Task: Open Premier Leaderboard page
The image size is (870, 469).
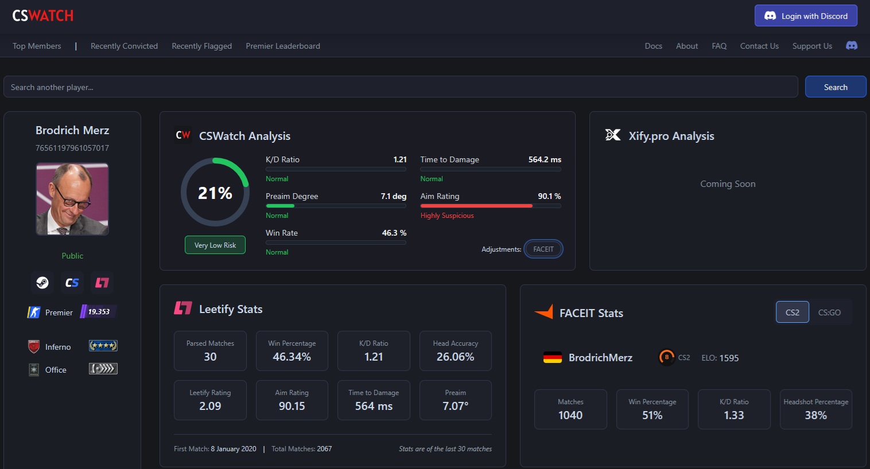Action: point(283,46)
